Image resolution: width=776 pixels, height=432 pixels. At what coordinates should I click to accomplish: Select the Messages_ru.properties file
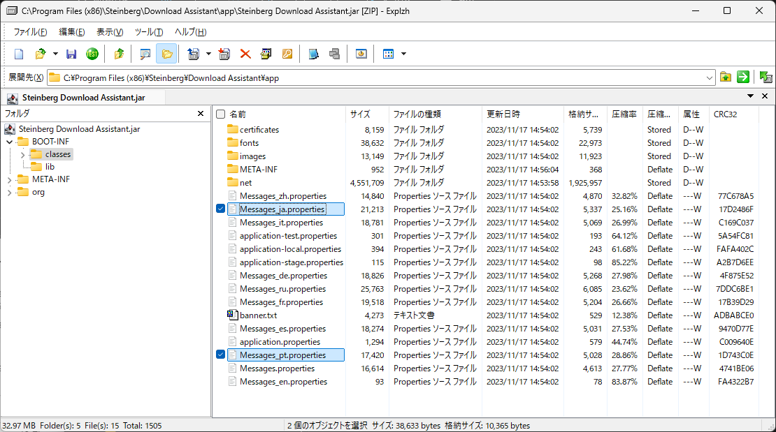(x=282, y=289)
